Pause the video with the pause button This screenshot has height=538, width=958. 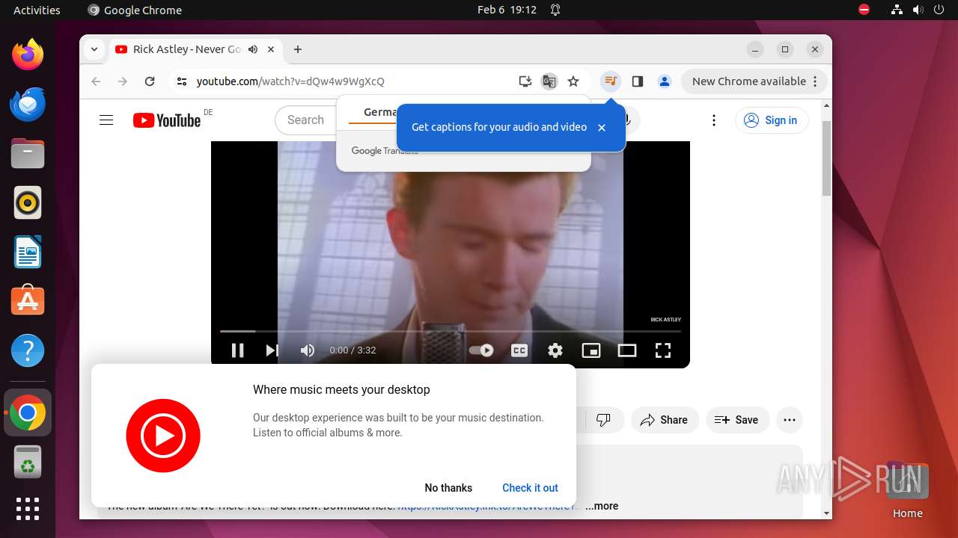[237, 350]
